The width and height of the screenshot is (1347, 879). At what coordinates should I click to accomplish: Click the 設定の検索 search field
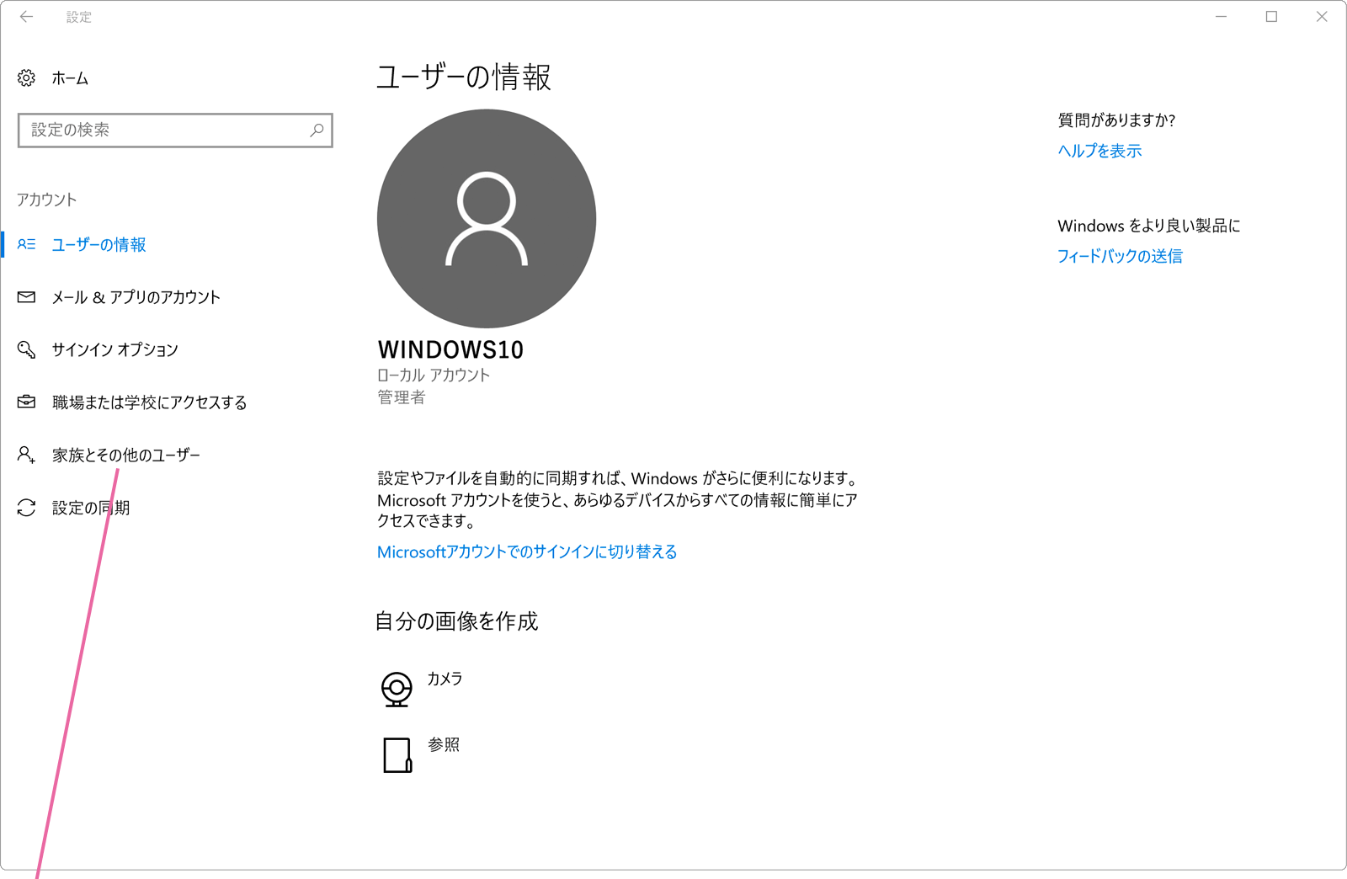[175, 131]
